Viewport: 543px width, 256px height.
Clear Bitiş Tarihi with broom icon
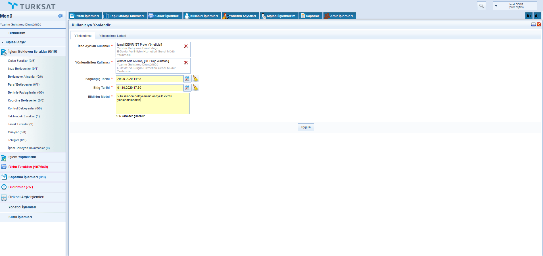pos(195,88)
